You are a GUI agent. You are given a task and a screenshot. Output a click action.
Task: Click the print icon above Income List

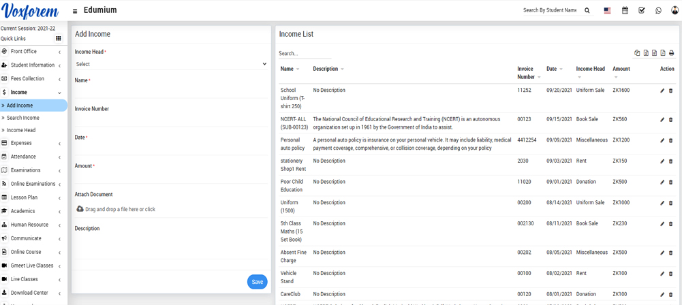(x=671, y=53)
